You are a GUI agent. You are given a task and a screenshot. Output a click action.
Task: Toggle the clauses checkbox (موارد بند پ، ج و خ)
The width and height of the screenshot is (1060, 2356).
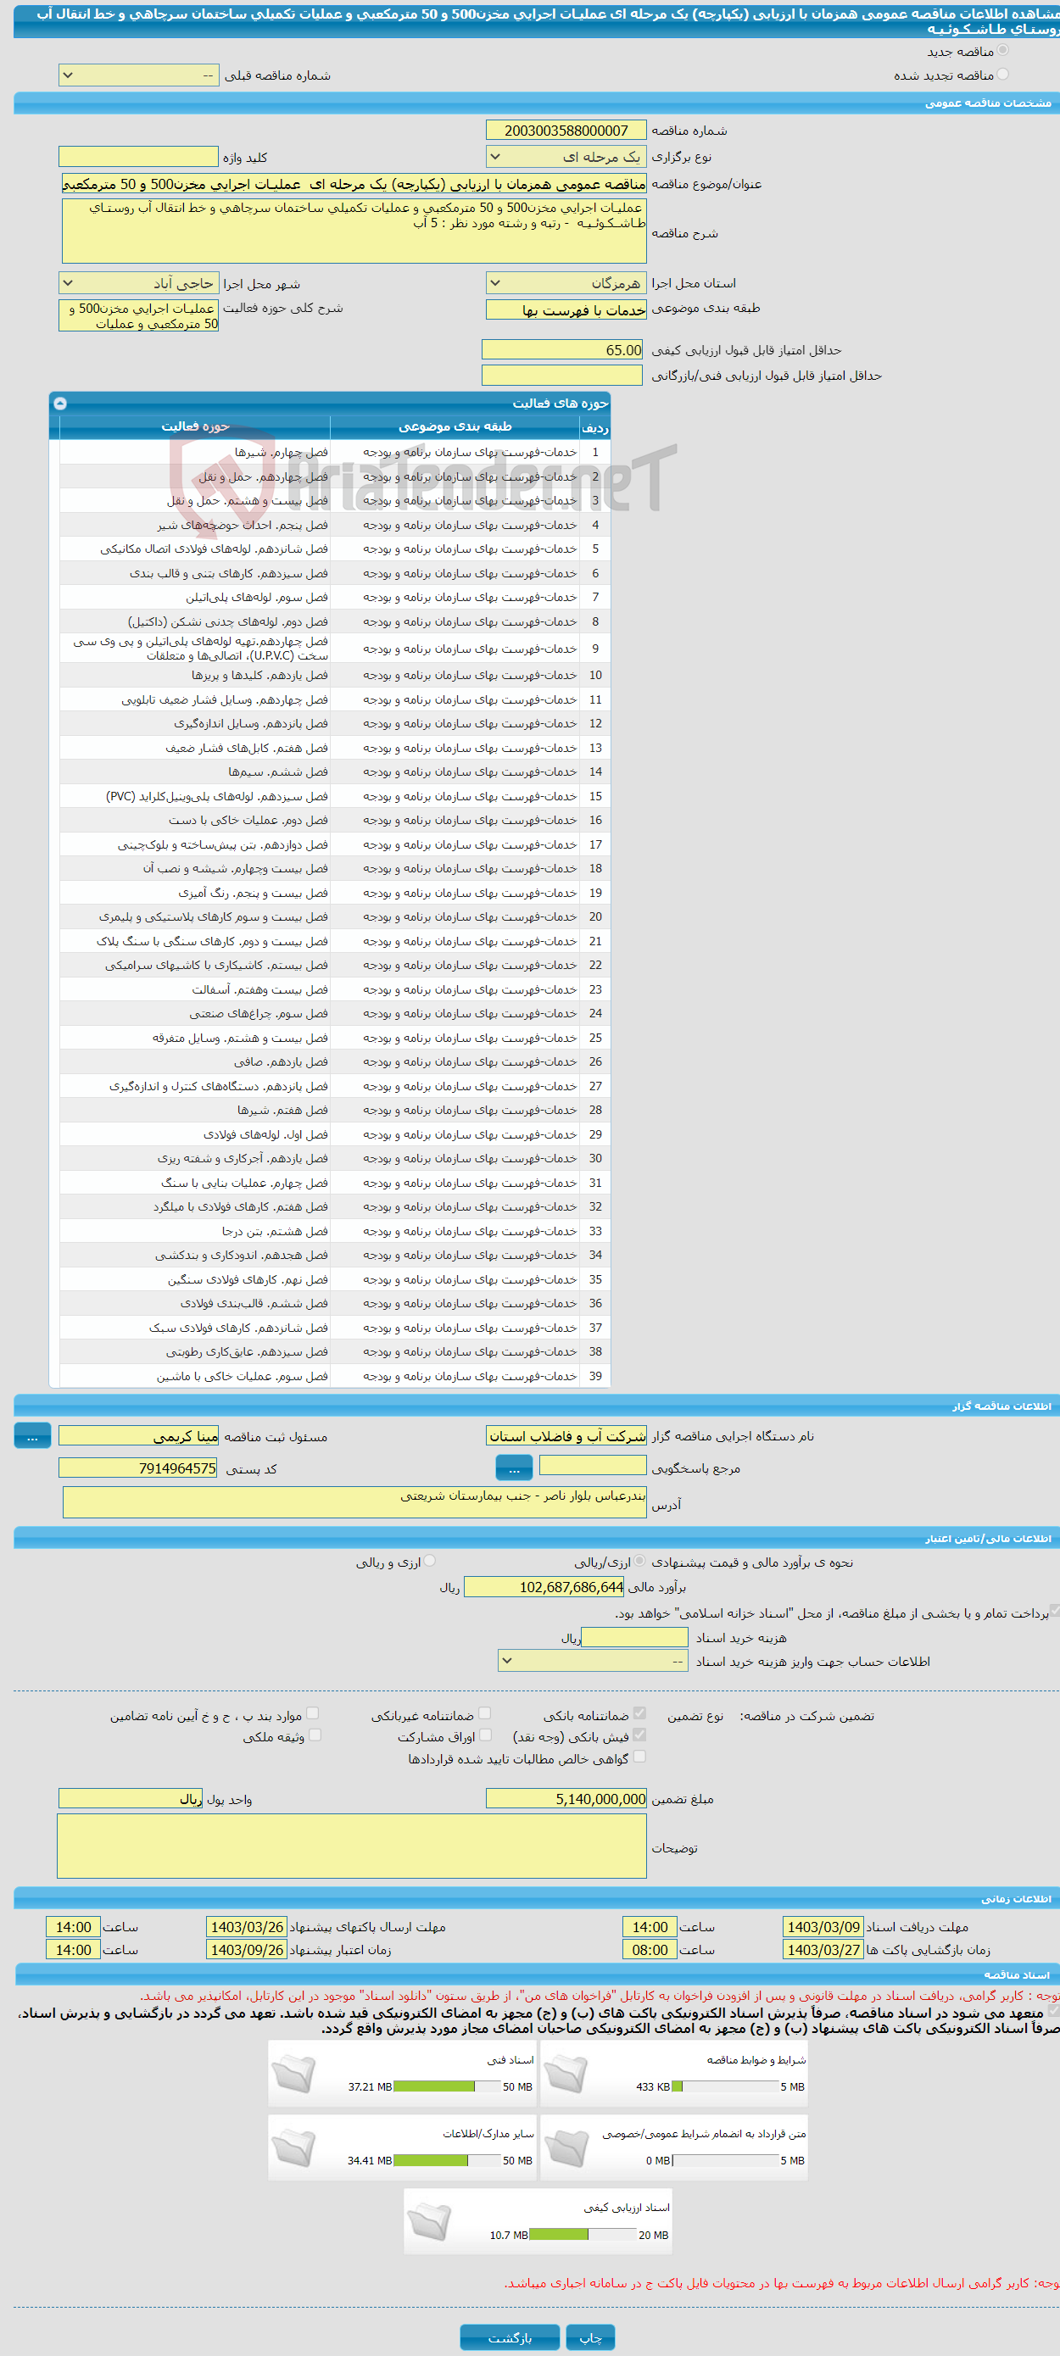tap(313, 1714)
